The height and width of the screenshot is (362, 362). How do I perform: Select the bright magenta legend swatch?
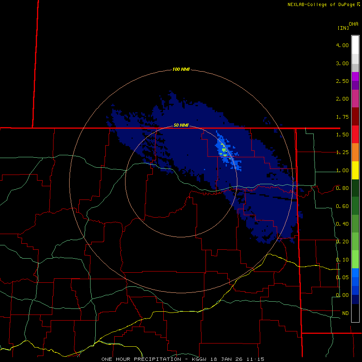[x=355, y=76]
